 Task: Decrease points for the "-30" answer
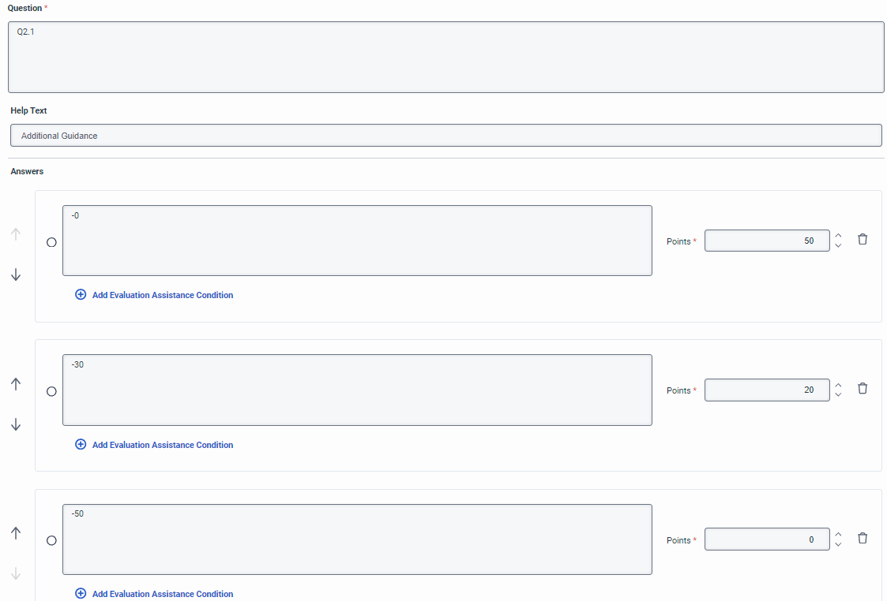[x=838, y=394]
